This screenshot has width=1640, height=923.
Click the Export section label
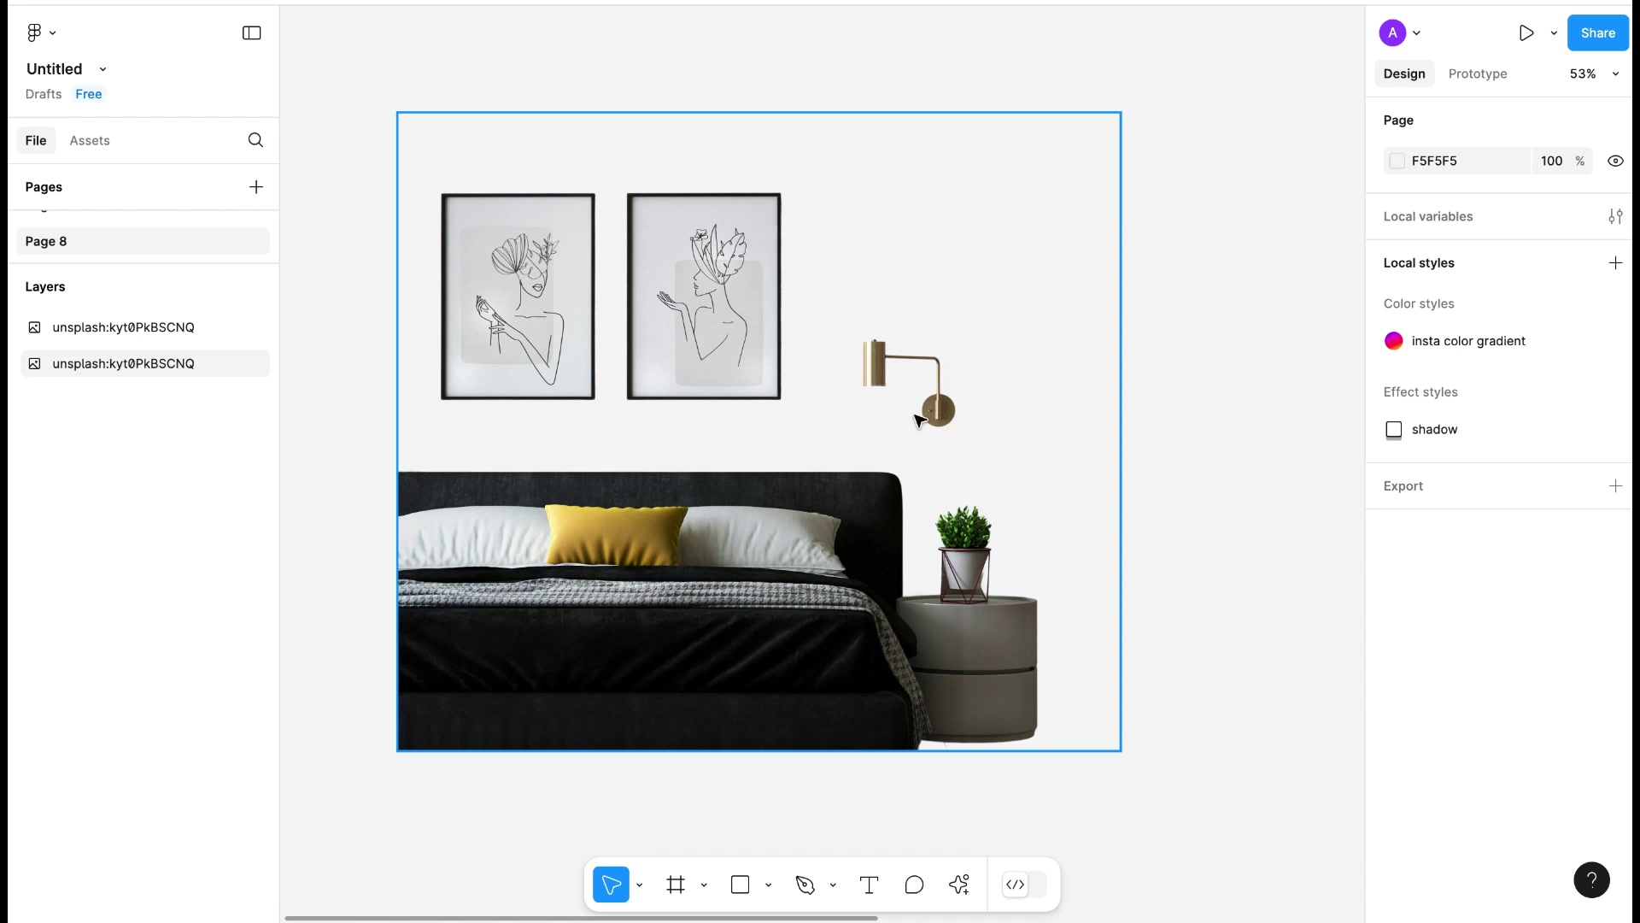1403,486
